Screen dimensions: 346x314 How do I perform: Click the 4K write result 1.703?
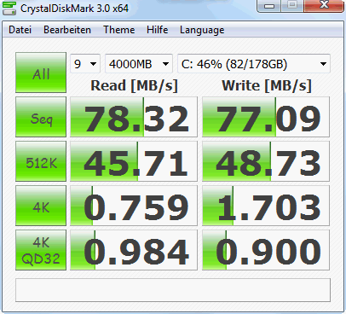pos(266,206)
